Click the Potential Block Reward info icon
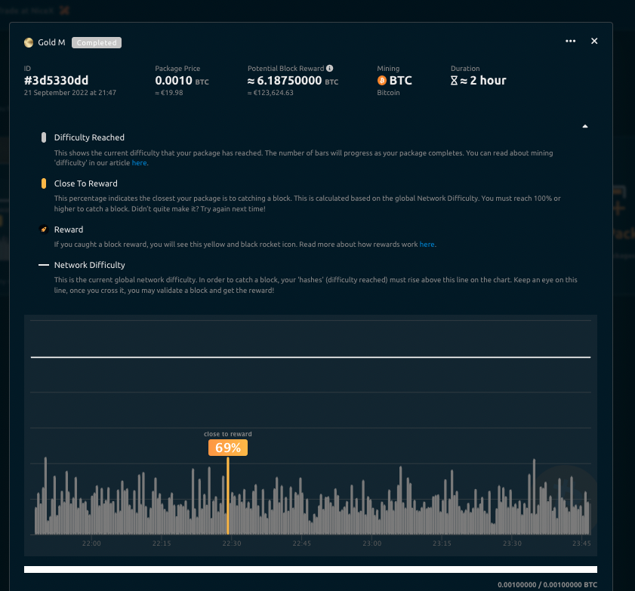This screenshot has height=591, width=635. 330,69
